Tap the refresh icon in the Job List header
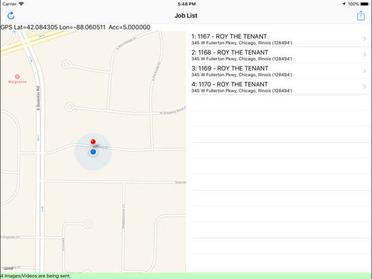372x279 pixels. pos(11,15)
